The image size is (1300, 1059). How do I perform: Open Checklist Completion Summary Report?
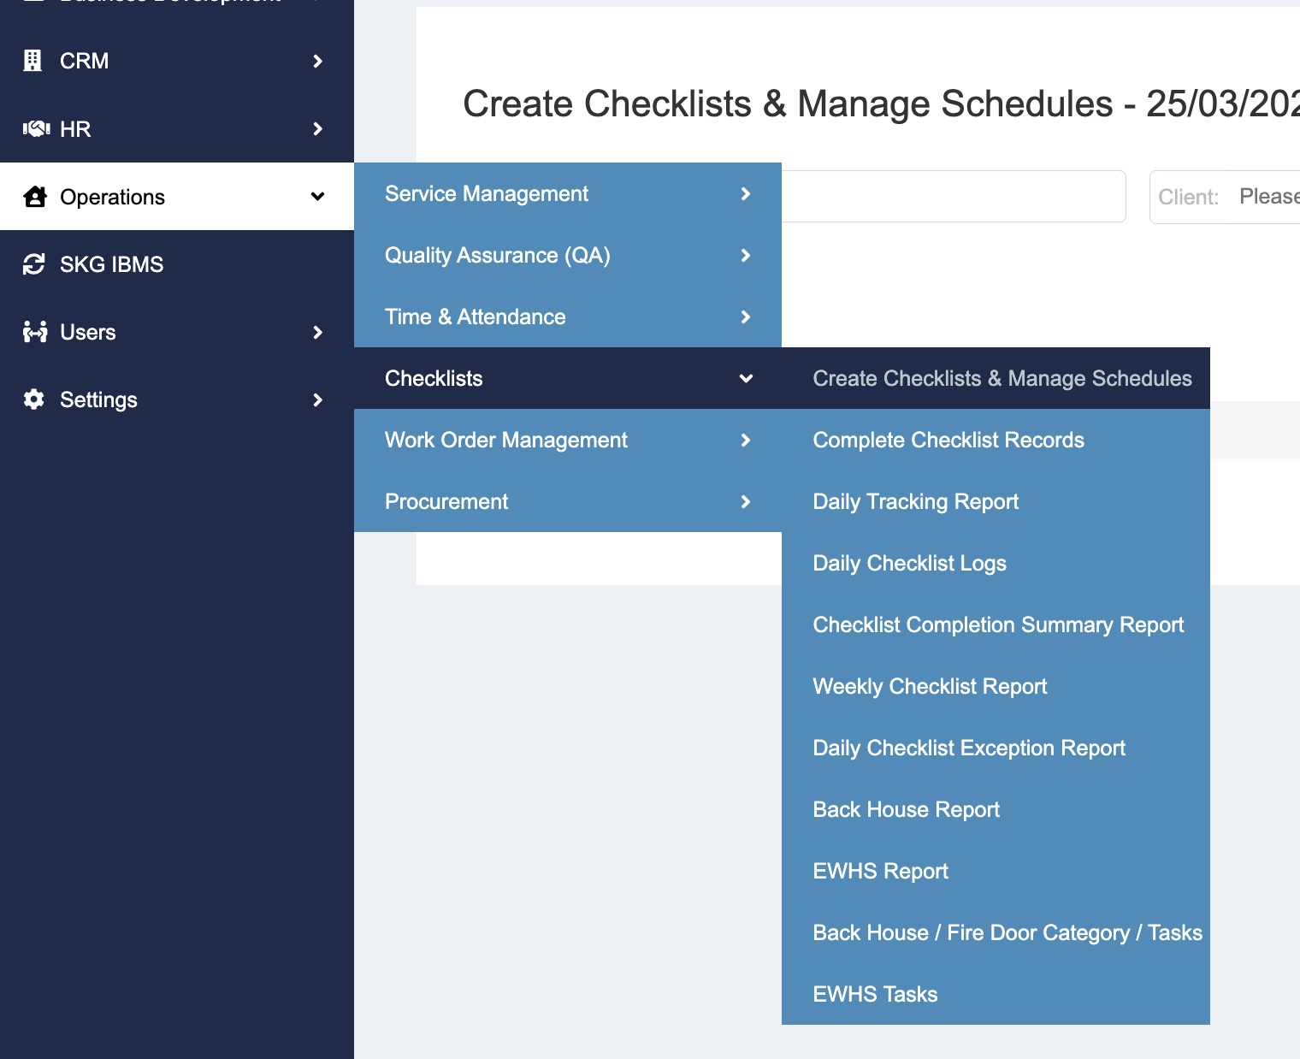pos(997,625)
